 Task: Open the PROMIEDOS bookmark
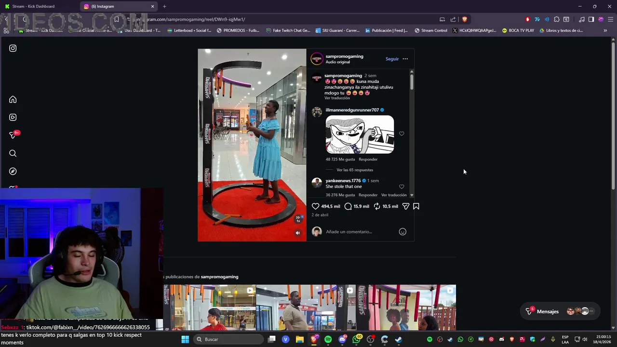coord(238,30)
